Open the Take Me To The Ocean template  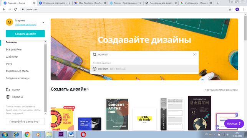click(63, 119)
